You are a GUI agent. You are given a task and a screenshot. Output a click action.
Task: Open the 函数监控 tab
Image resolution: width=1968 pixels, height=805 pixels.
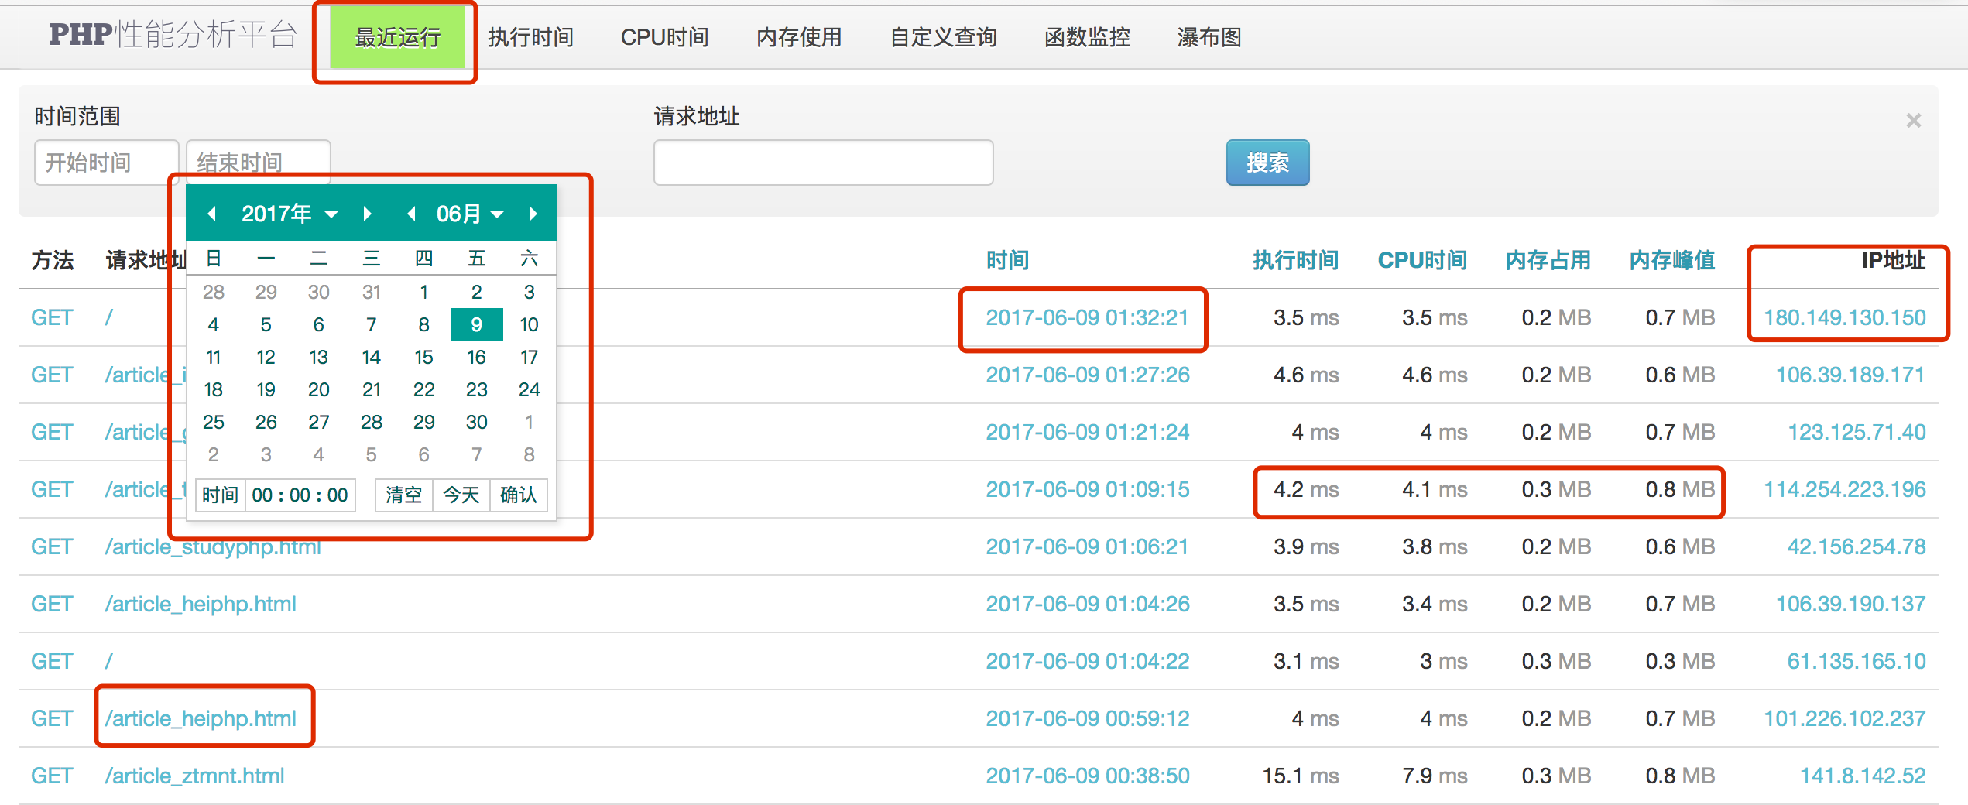click(1087, 37)
